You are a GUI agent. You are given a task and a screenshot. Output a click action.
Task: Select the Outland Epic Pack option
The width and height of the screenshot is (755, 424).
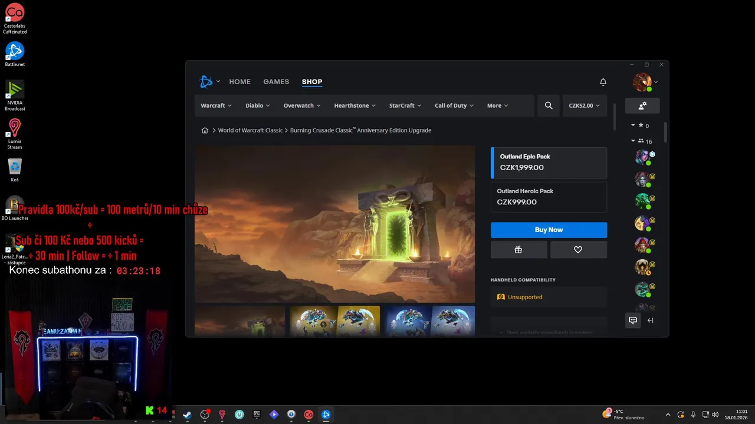549,163
